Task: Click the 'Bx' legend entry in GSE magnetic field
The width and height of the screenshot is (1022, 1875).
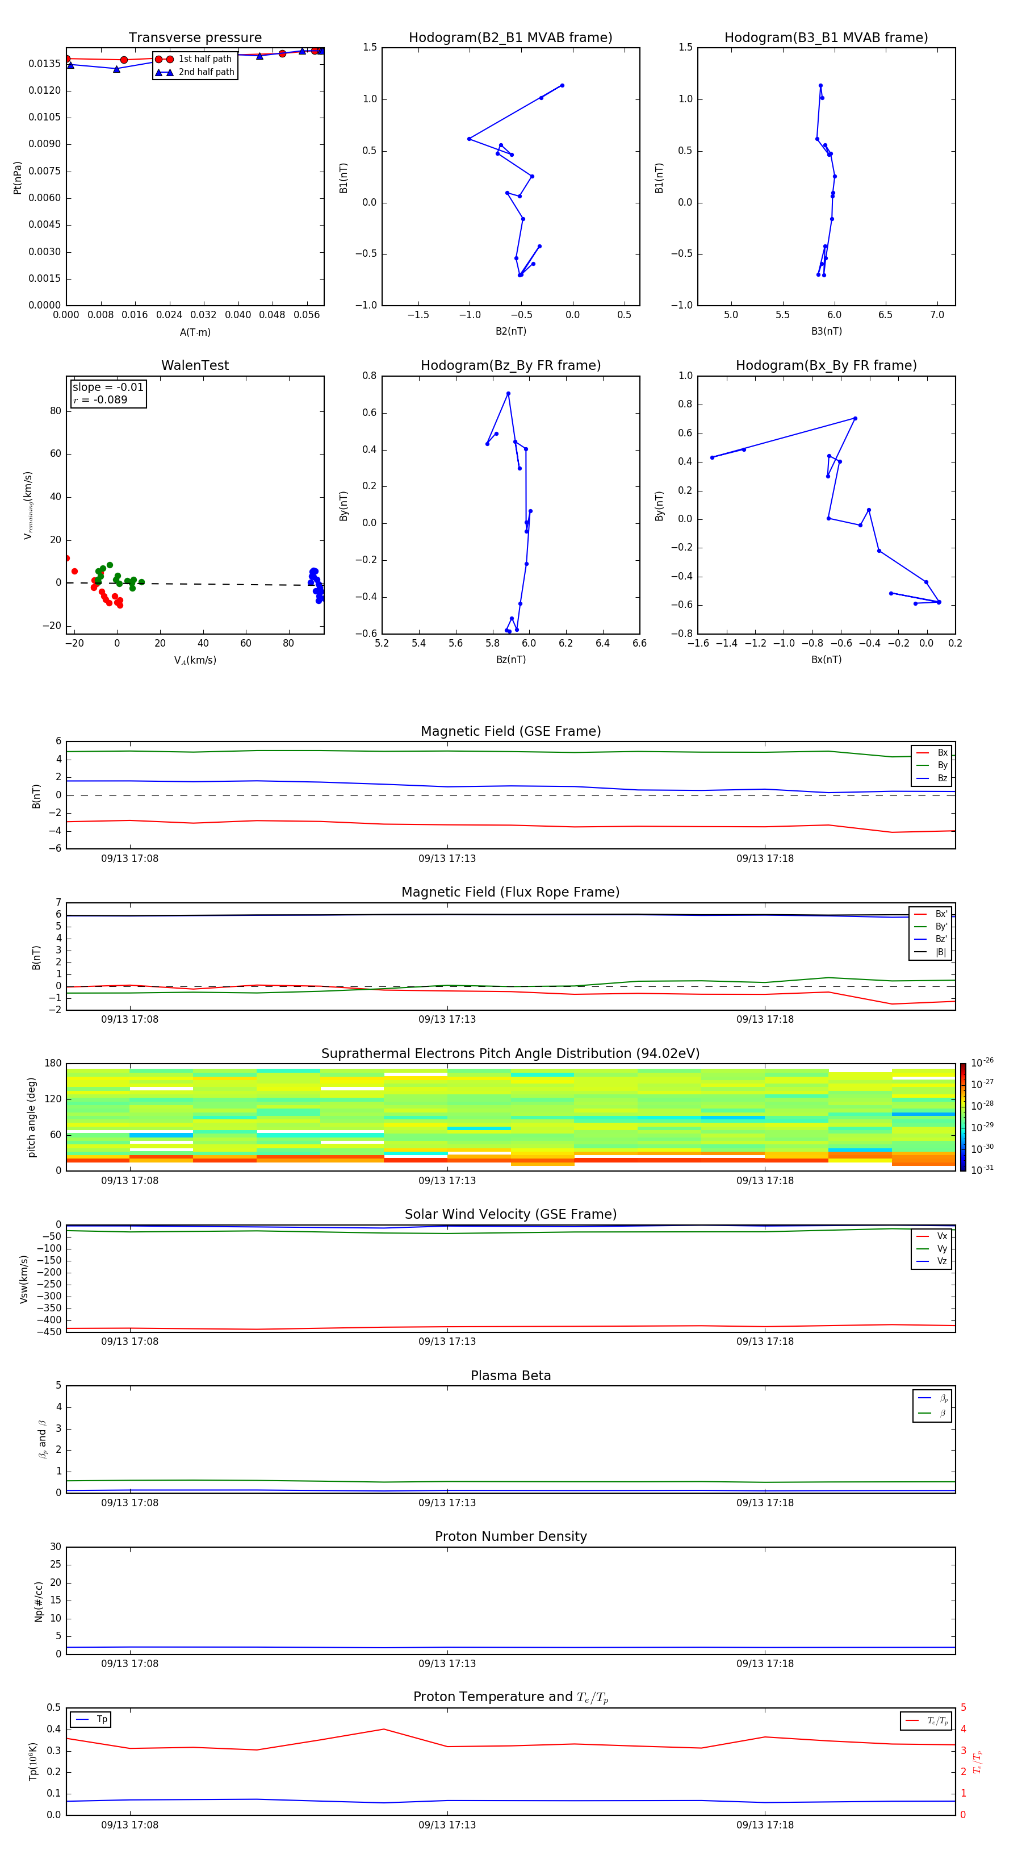Action: tap(932, 753)
